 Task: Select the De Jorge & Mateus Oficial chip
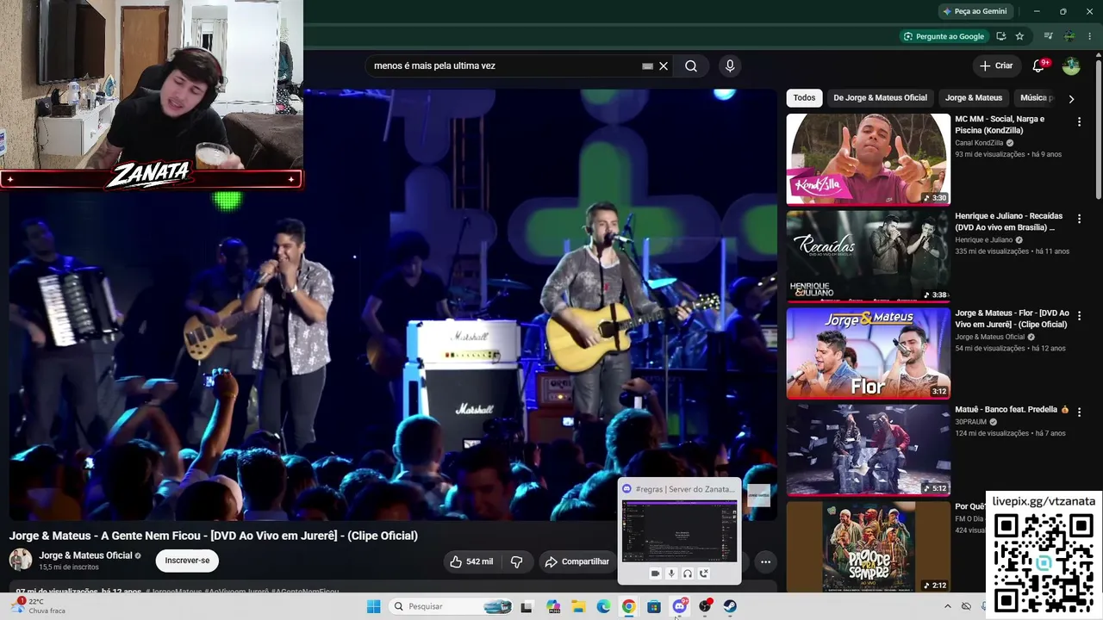coord(880,98)
